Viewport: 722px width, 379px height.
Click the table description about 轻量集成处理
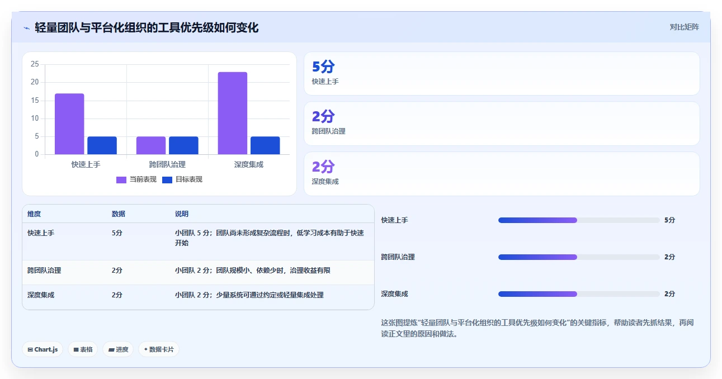click(249, 295)
